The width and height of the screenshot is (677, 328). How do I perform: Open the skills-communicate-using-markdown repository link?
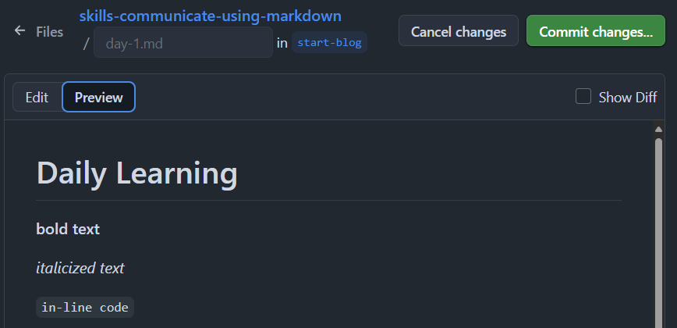pyautogui.click(x=211, y=16)
